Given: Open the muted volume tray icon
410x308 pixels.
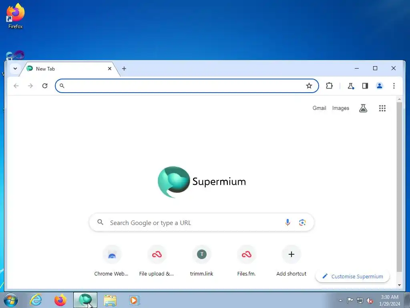Looking at the screenshot, I should (370, 300).
